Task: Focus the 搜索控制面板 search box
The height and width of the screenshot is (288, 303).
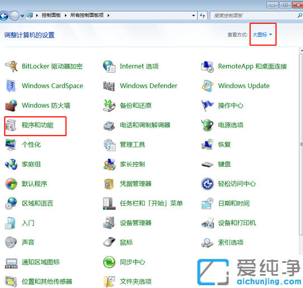Action: (255, 16)
